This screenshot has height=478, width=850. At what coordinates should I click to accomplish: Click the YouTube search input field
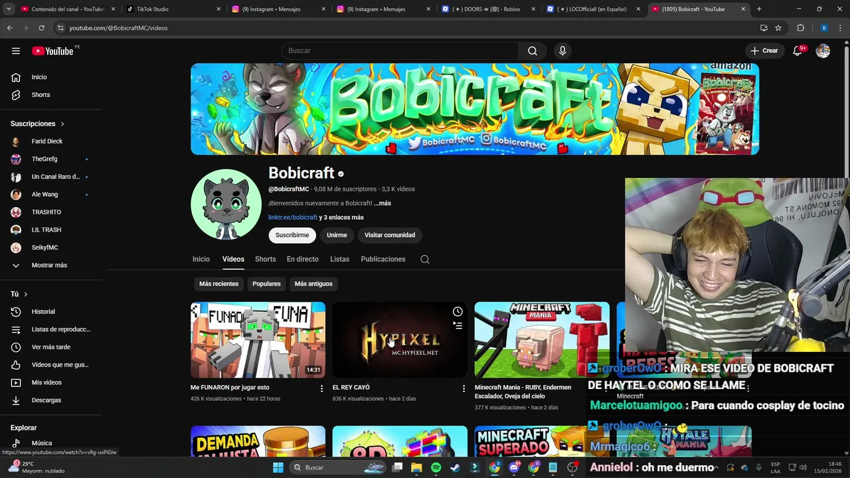(x=400, y=51)
